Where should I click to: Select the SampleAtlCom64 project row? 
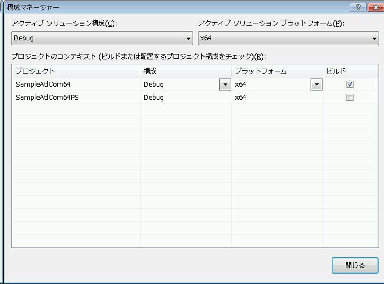click(44, 84)
